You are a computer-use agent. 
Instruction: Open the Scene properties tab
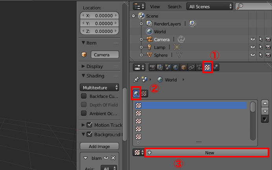pyautogui.click(x=168, y=67)
